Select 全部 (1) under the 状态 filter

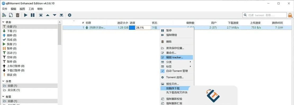coord(30,27)
